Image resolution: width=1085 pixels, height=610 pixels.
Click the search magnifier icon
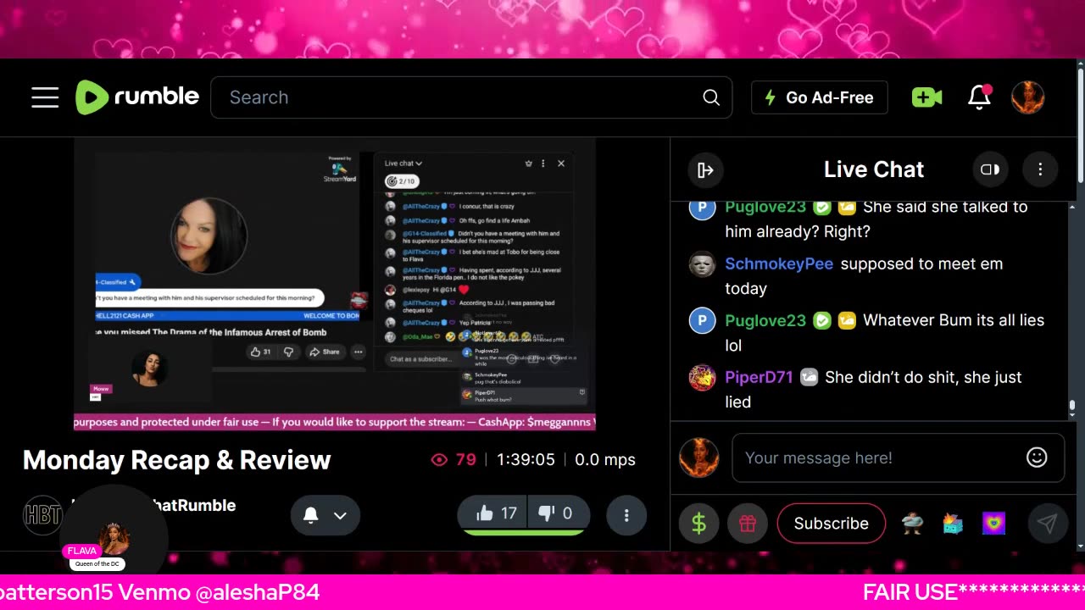pyautogui.click(x=711, y=97)
